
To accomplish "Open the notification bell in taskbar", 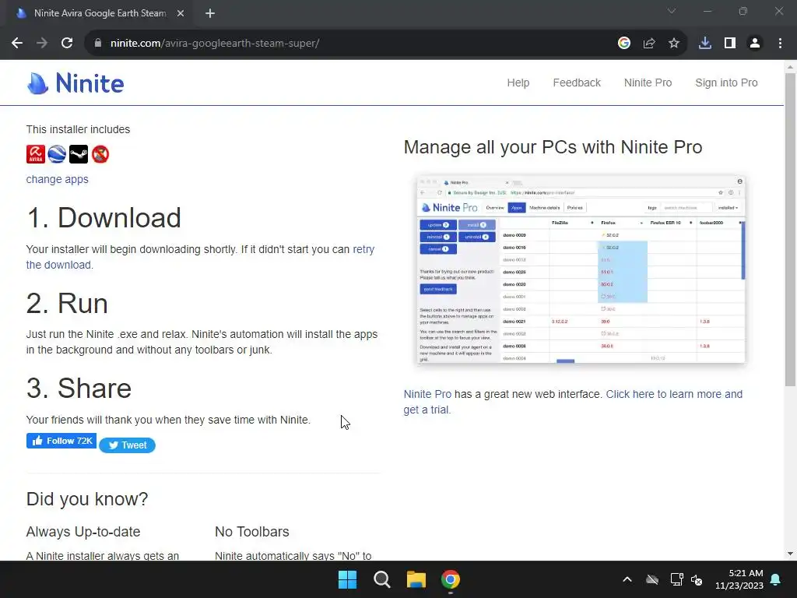I will [776, 579].
